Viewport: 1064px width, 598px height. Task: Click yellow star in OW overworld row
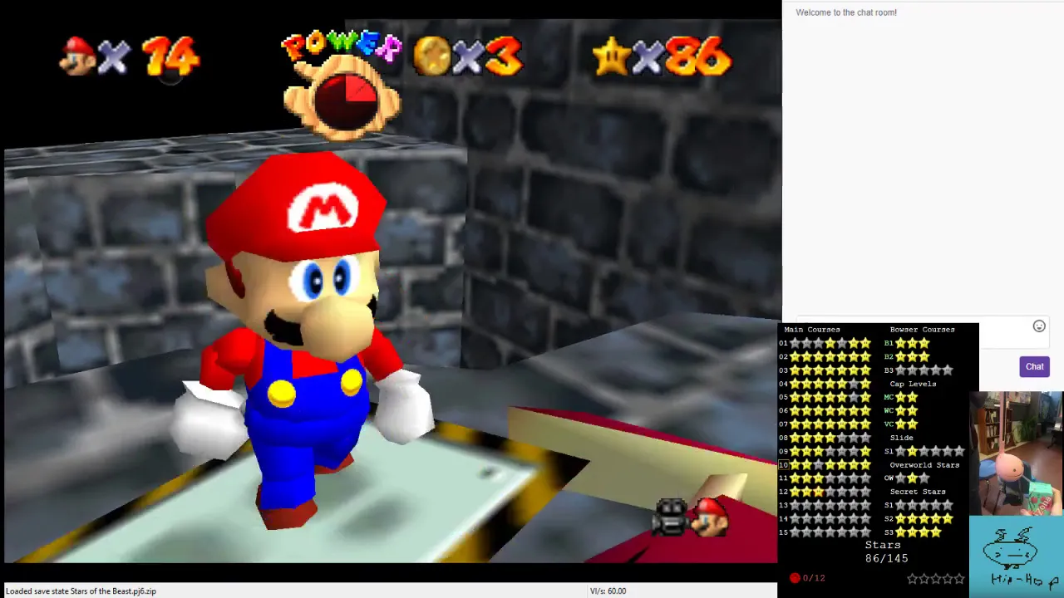pos(912,478)
